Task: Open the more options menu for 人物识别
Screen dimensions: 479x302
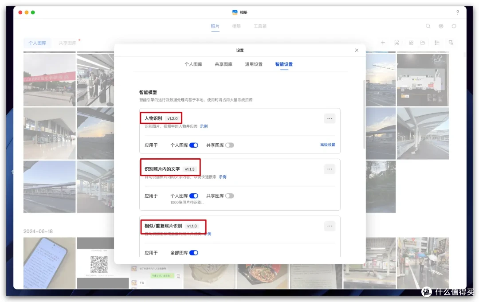Action: tap(330, 118)
